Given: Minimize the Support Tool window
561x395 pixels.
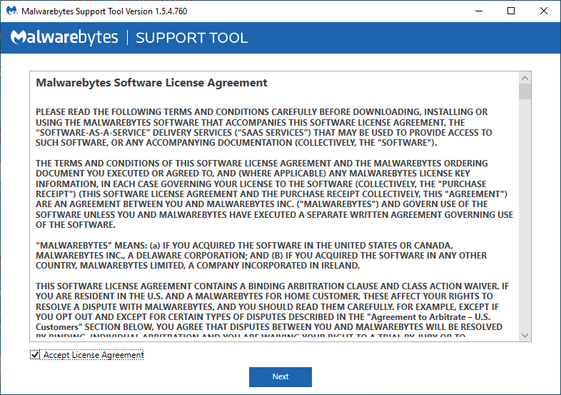Looking at the screenshot, I should 479,11.
